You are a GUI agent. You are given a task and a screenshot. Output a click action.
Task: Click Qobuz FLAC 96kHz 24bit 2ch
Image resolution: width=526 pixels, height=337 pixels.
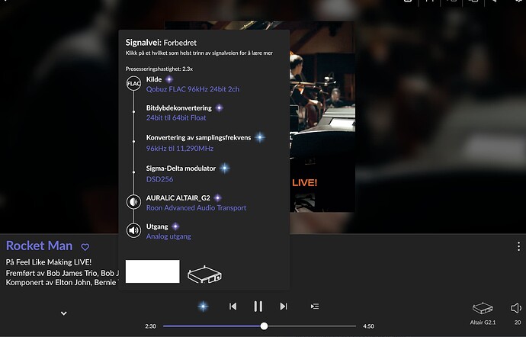tap(193, 89)
